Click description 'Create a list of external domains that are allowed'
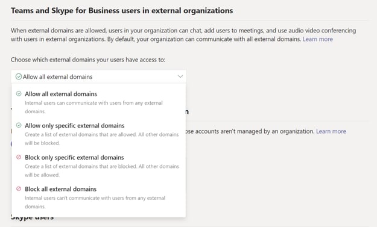 (102, 138)
